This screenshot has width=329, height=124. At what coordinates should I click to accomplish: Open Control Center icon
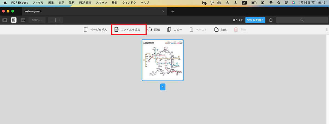(x=286, y=3)
